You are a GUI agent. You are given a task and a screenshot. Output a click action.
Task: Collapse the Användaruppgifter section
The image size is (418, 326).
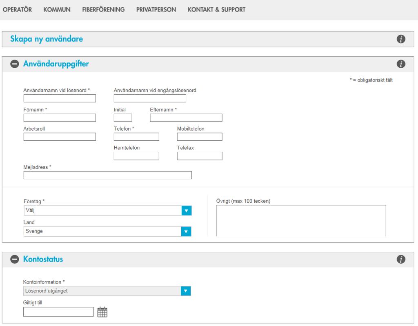pos(15,64)
